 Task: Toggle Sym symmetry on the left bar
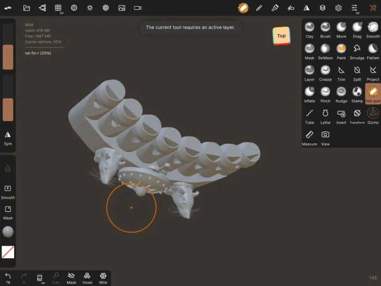[x=8, y=137]
